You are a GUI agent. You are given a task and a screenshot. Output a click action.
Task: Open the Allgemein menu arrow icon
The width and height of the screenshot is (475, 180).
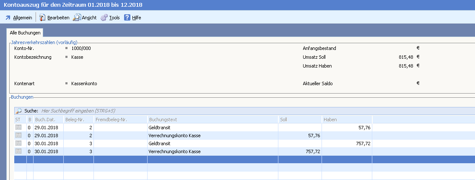[8, 18]
